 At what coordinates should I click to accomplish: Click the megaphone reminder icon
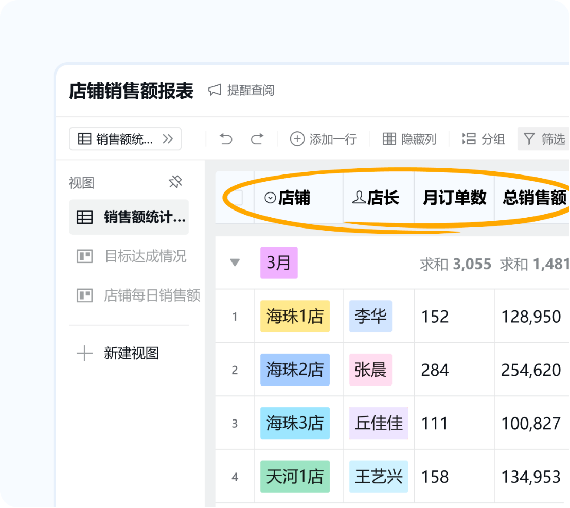(215, 91)
